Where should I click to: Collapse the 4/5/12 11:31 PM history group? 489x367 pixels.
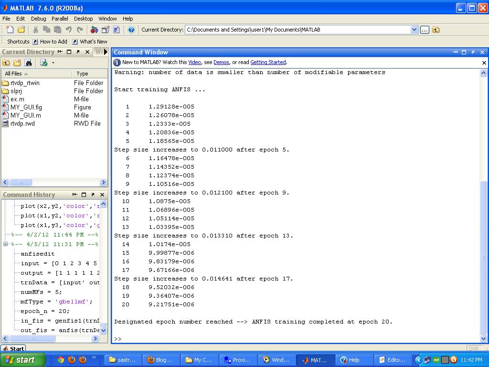[5, 244]
